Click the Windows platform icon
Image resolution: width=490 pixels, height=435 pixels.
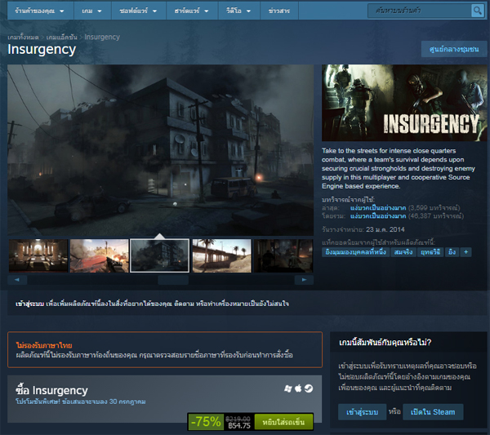click(288, 388)
